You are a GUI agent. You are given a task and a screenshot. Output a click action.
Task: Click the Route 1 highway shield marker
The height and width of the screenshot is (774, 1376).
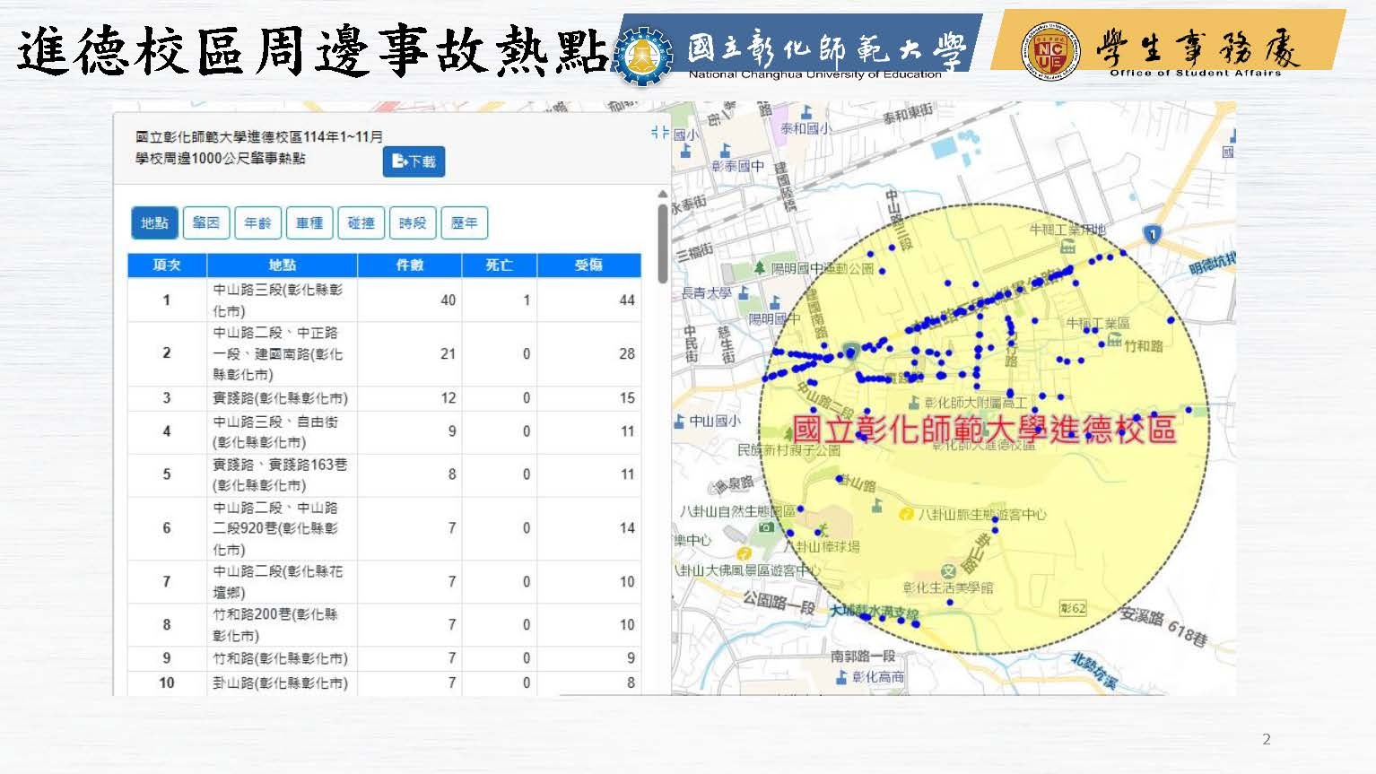[x=1153, y=234]
